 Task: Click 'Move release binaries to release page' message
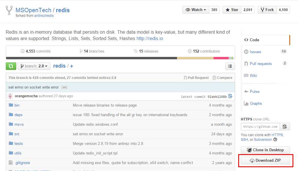point(105,105)
